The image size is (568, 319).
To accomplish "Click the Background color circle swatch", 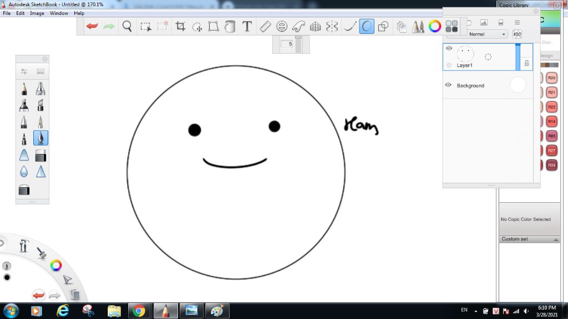I will tap(518, 85).
